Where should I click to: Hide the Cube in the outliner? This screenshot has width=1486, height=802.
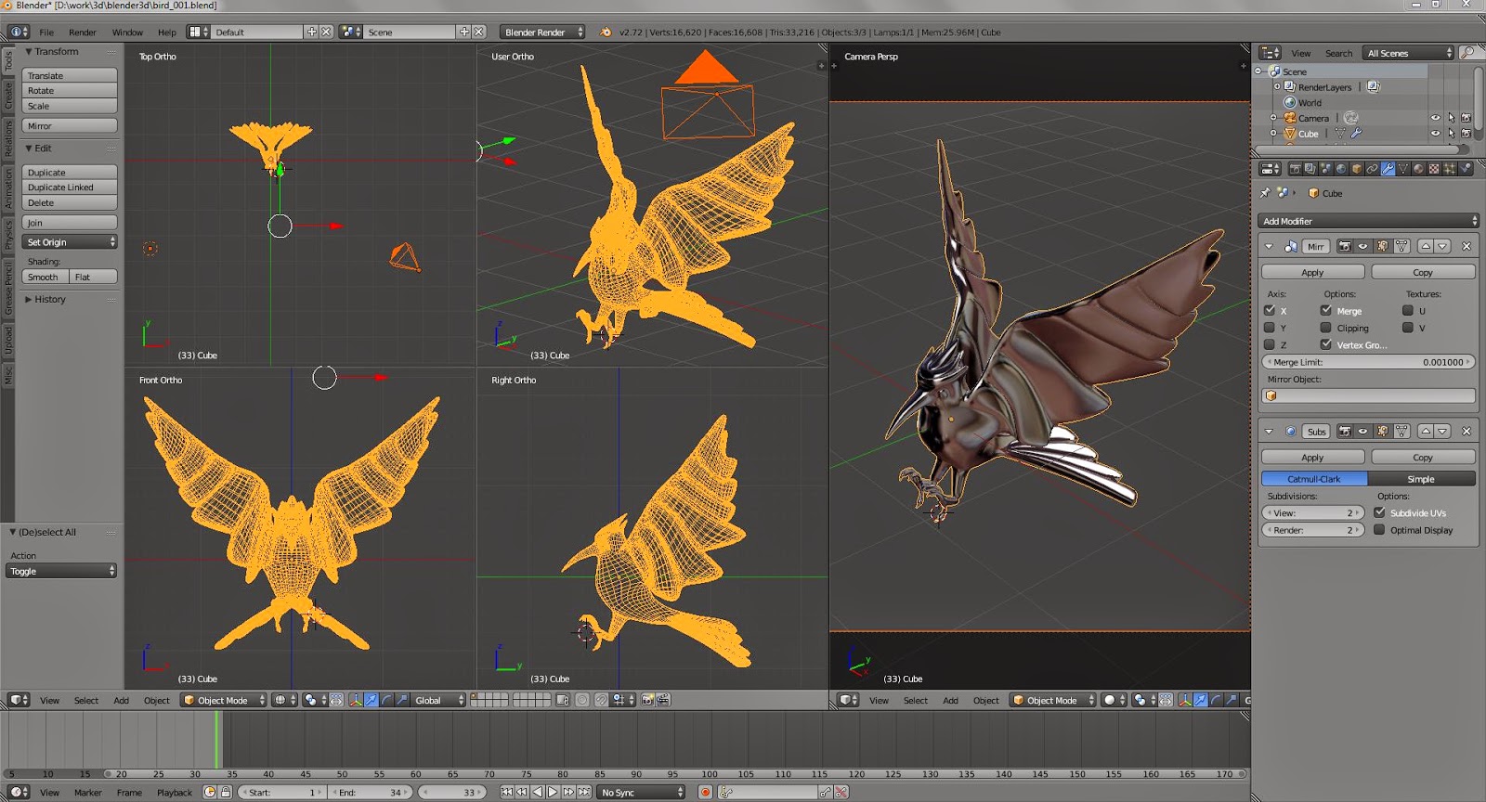point(1435,134)
